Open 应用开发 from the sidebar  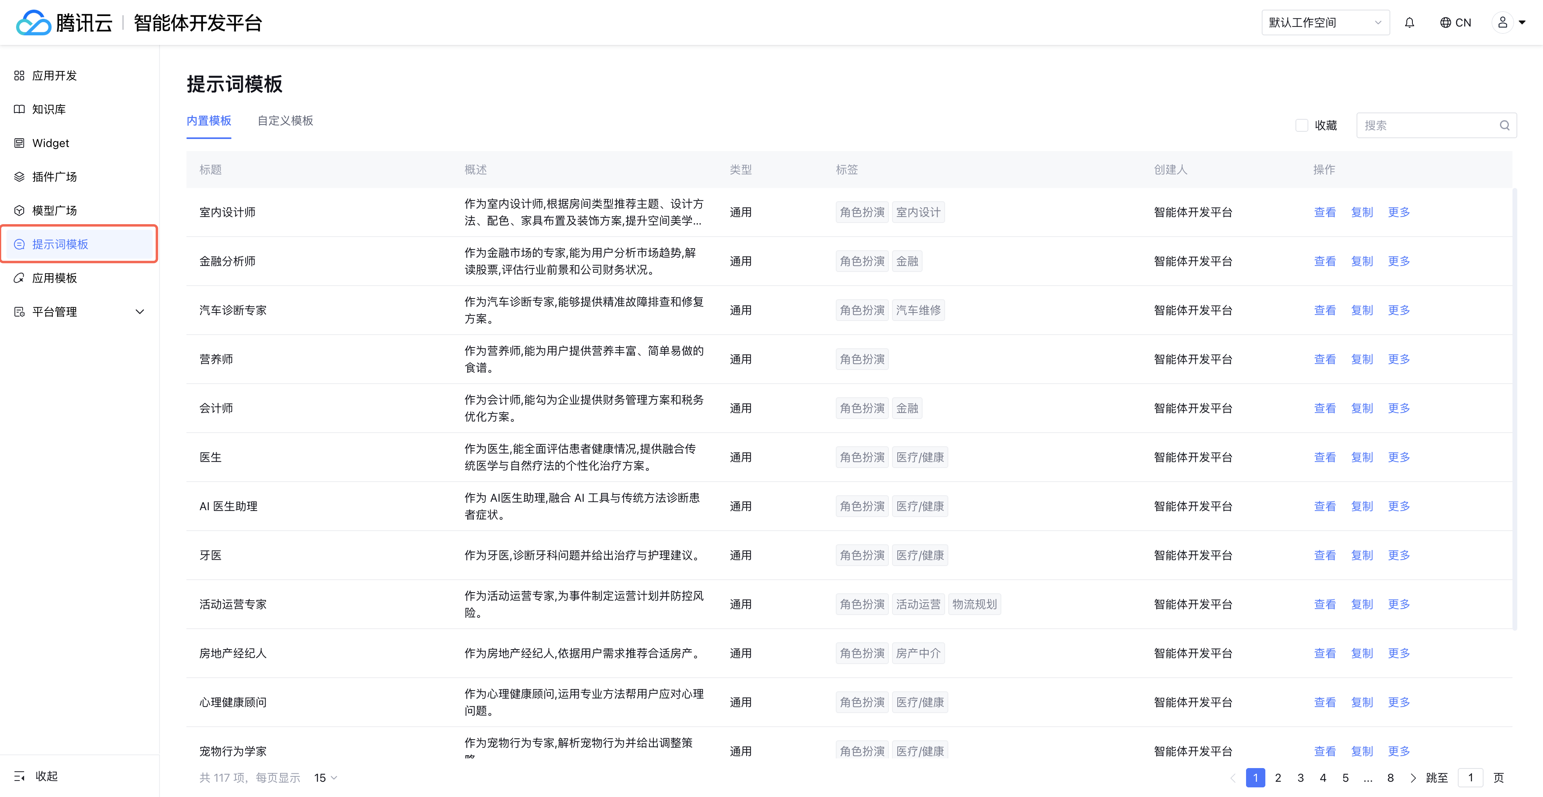click(x=55, y=76)
